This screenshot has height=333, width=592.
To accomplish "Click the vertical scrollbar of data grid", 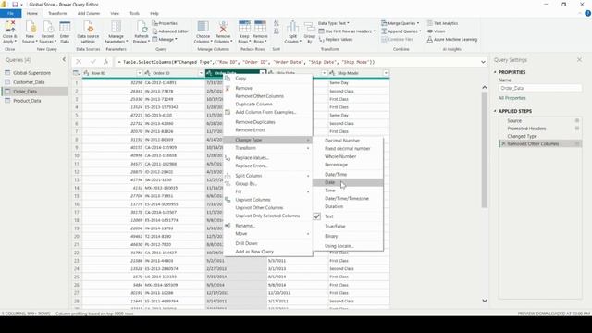I will point(485,149).
